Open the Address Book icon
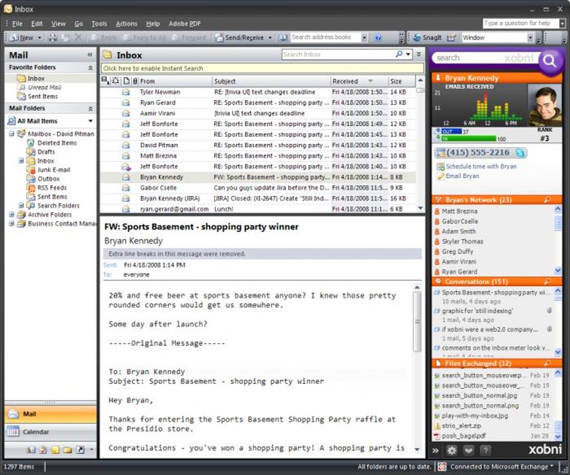This screenshot has height=475, width=570. coord(284,37)
